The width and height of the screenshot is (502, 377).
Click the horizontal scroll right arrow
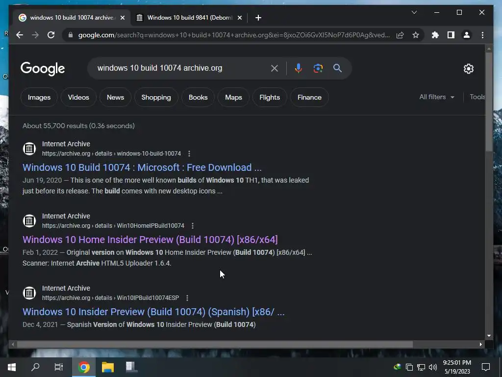pyautogui.click(x=480, y=344)
